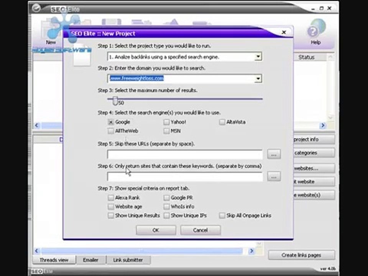Check the Alexa Rank option
The image size is (368, 276).
coord(111,198)
